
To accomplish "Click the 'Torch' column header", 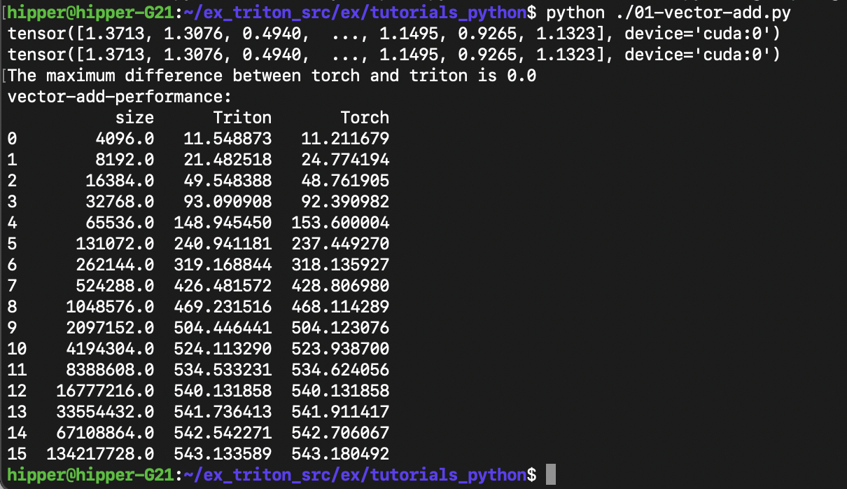I will [365, 118].
